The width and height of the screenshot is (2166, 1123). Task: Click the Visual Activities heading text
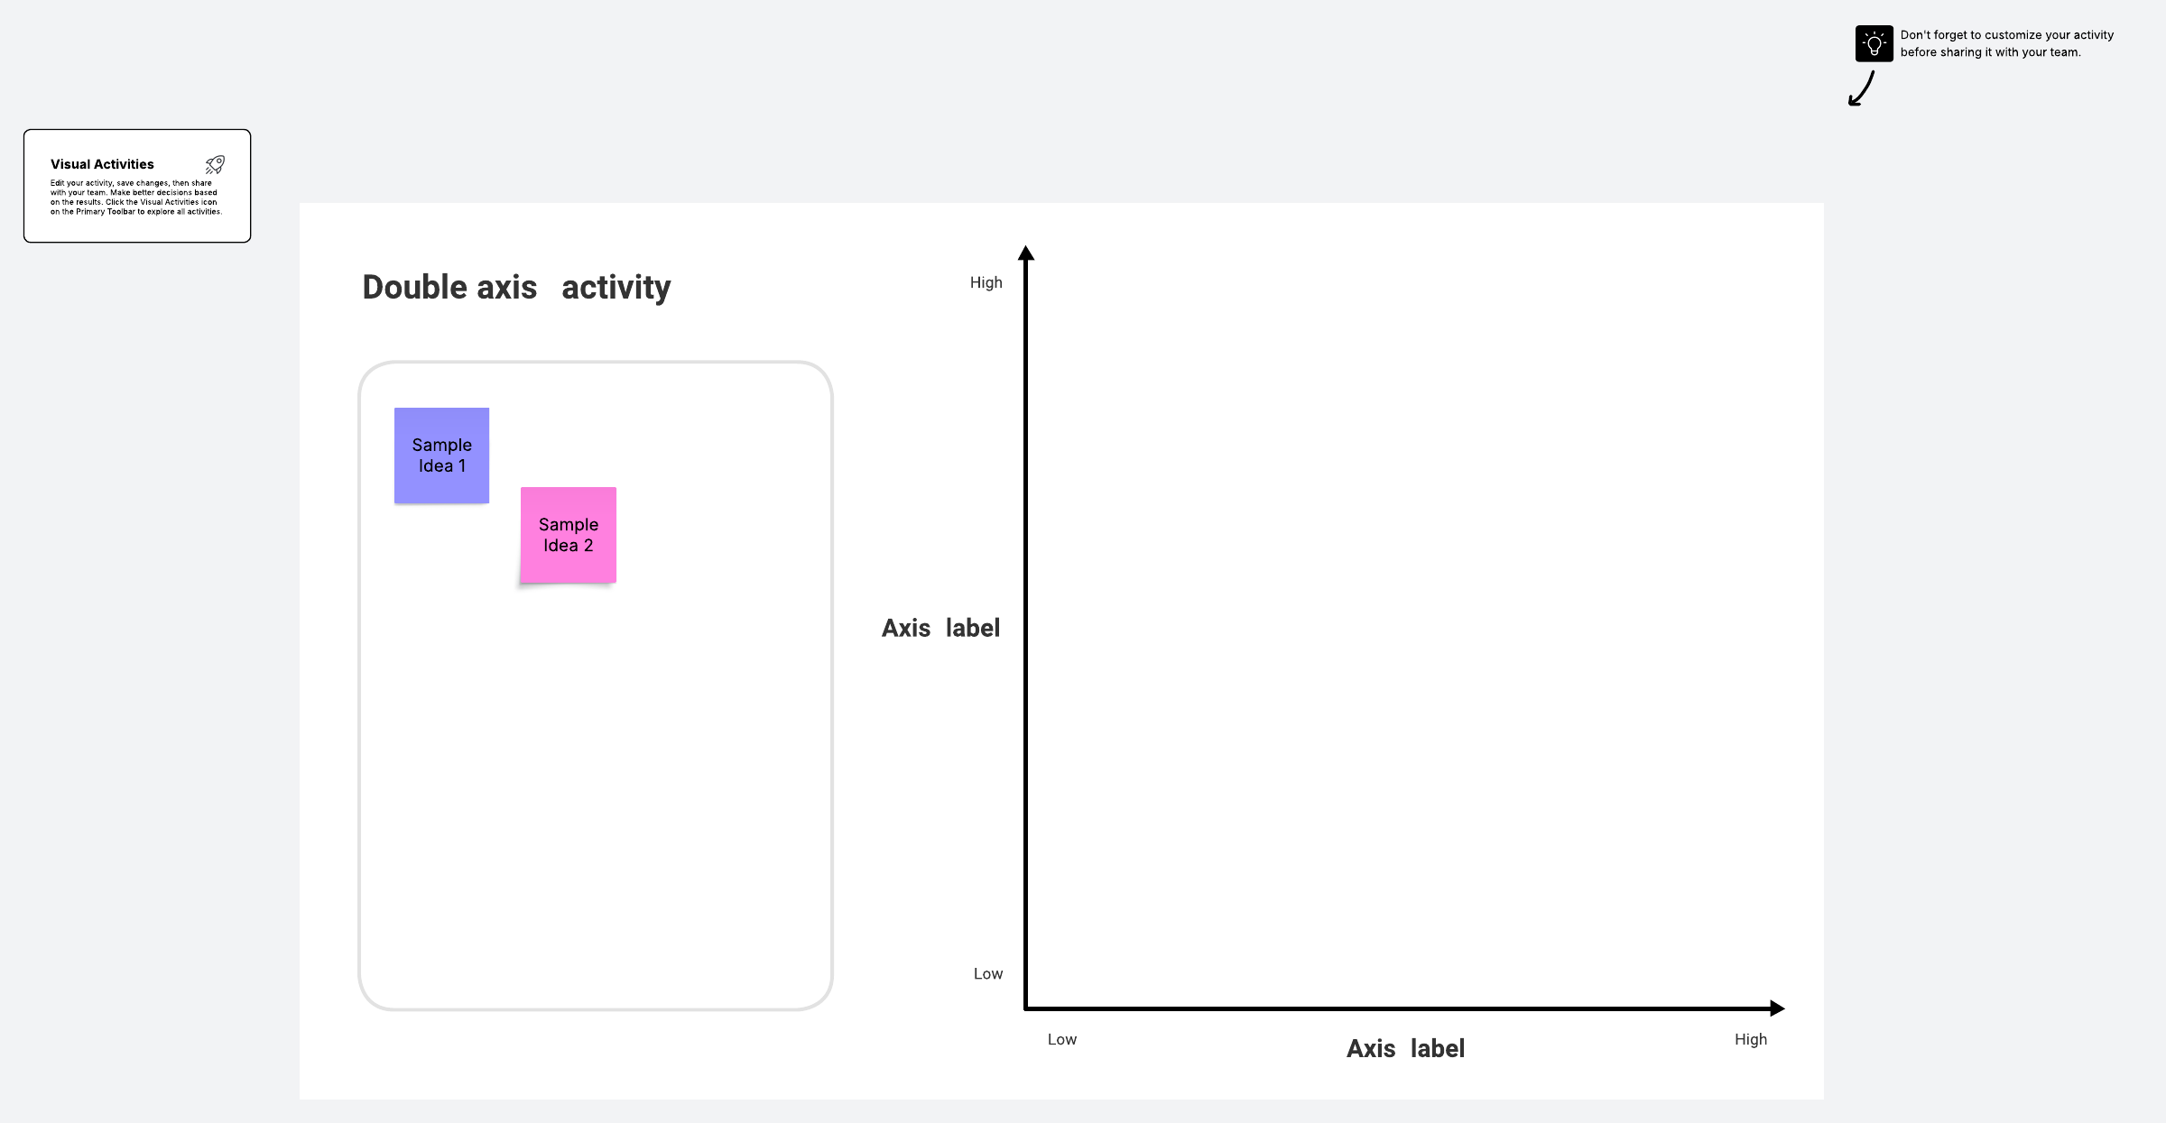(x=102, y=164)
